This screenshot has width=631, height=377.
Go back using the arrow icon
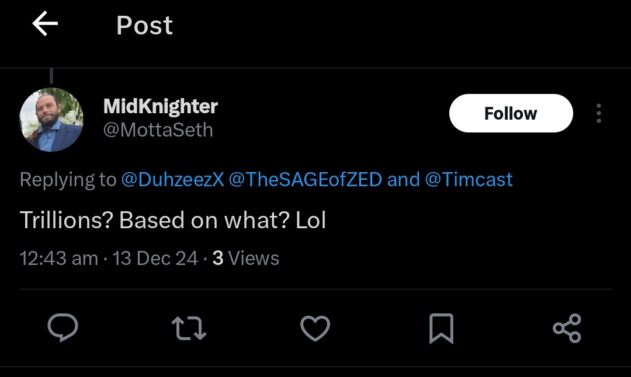[x=45, y=24]
